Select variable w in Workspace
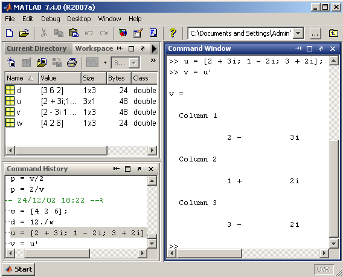This screenshot has height=277, width=343. point(81,123)
